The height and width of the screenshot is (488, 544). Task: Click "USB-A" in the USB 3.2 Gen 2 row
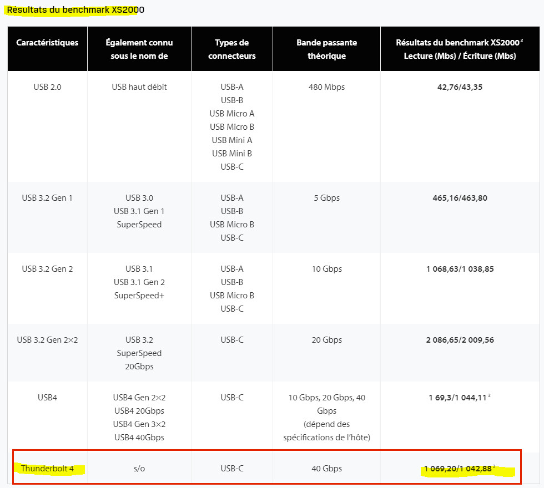click(232, 269)
